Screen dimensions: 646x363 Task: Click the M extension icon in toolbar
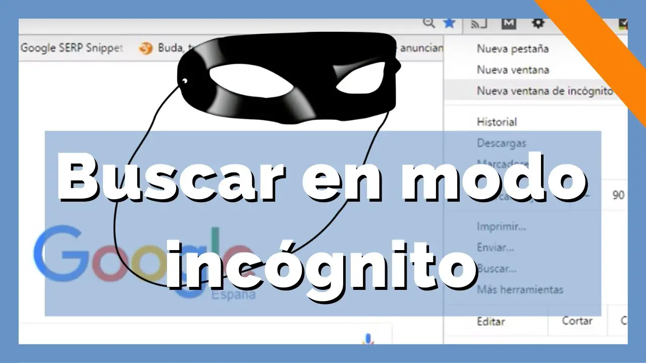coord(509,24)
